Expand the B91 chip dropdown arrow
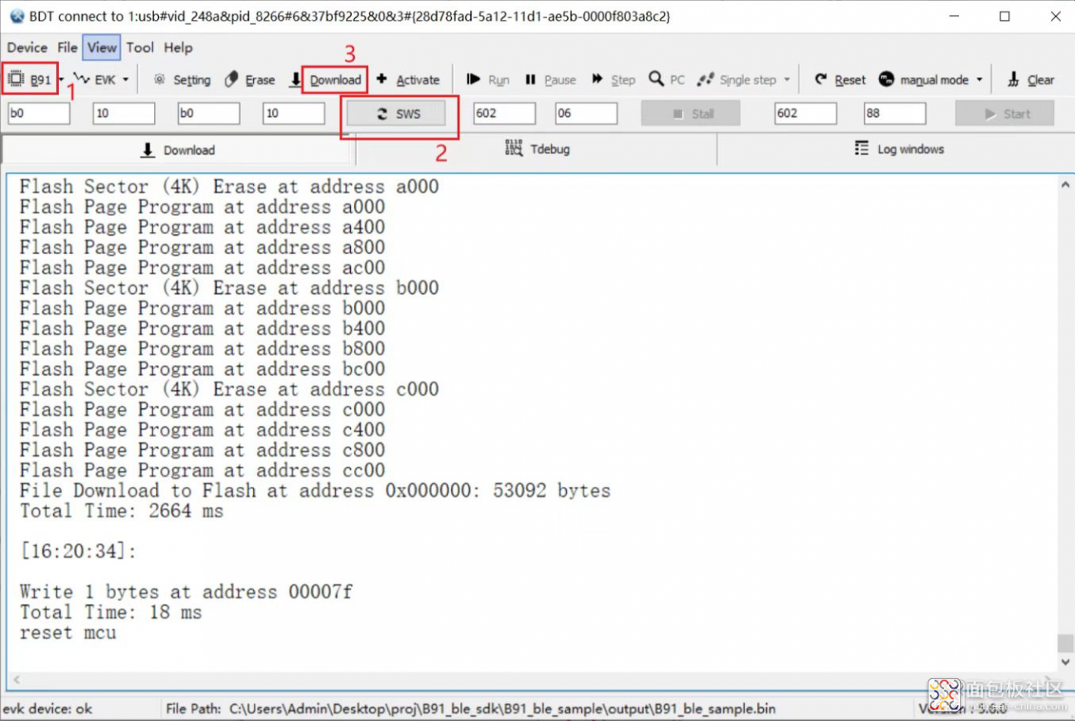The image size is (1075, 721). coord(61,79)
